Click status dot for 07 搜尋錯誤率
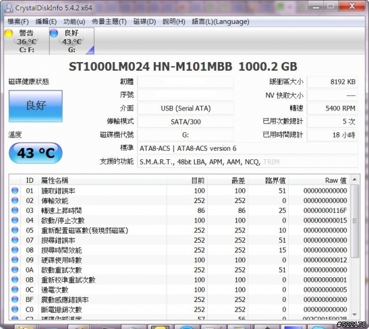 click(15, 240)
